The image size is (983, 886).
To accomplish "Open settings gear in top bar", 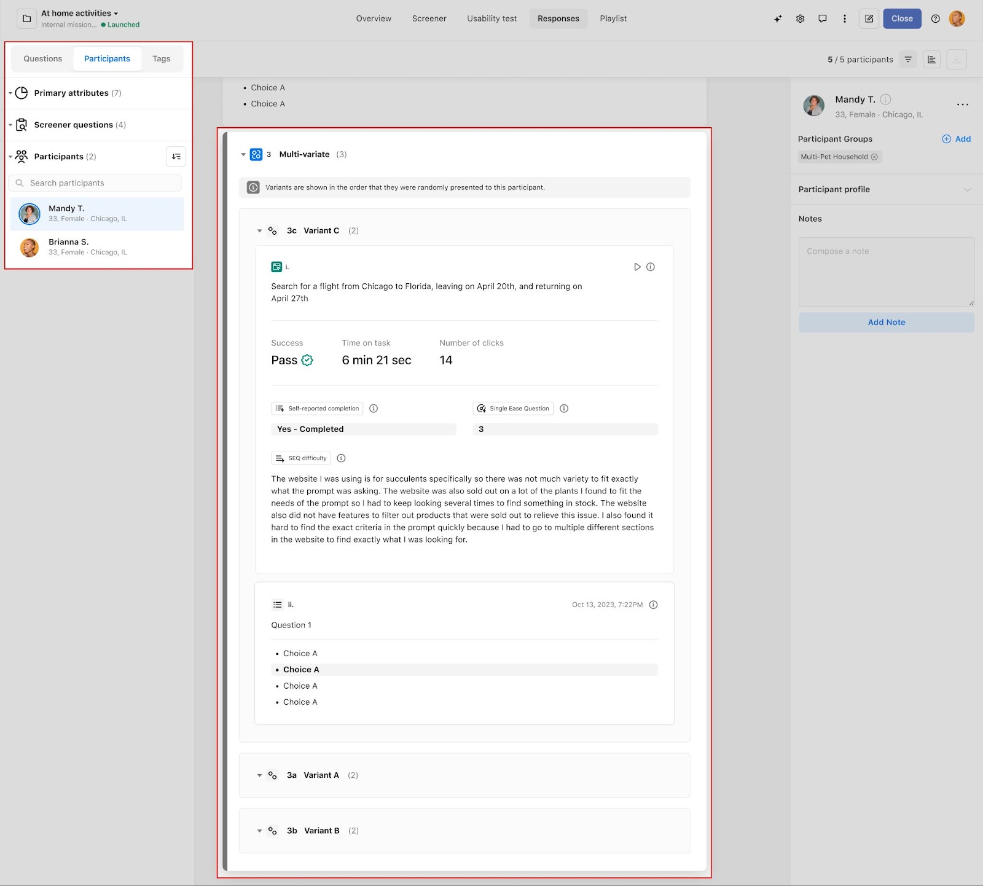I will pyautogui.click(x=800, y=18).
